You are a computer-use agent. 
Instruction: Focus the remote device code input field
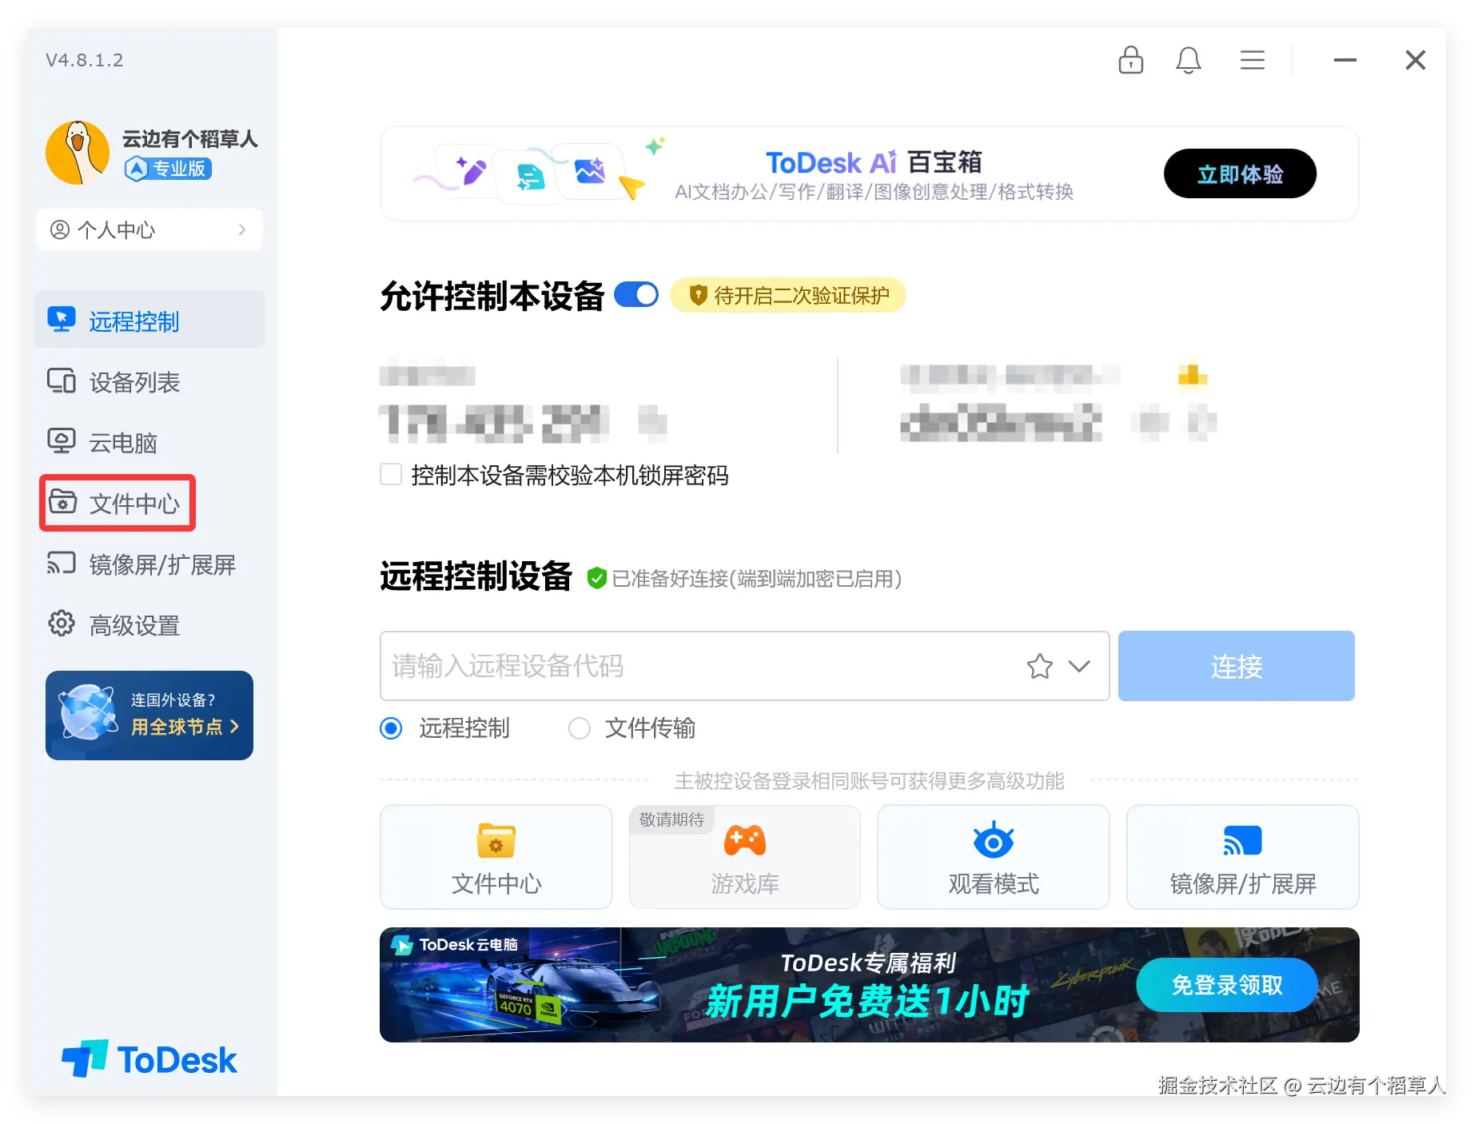click(744, 666)
